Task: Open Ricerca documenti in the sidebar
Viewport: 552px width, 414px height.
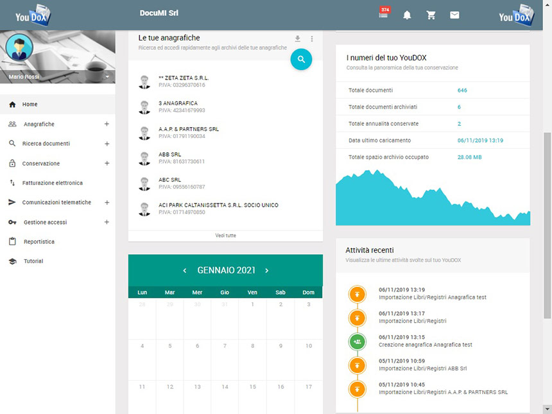Action: click(46, 144)
